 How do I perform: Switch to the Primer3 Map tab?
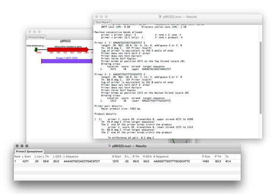pyautogui.click(x=36, y=37)
